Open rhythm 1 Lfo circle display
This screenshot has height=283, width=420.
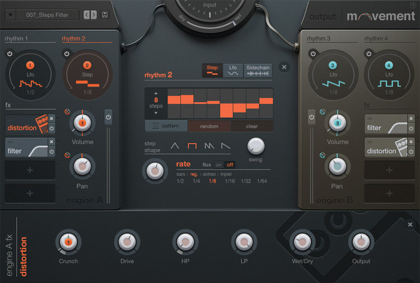[30, 75]
